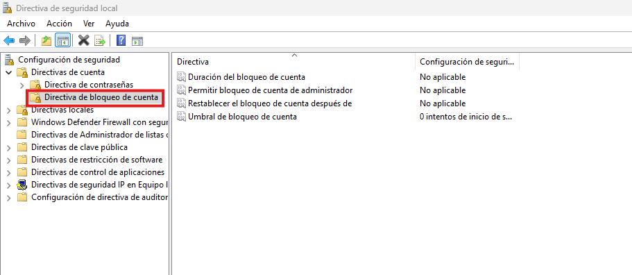Screen dimensions: 632x275
Task: Expand the Windows Defender Firewall node
Action: pos(9,123)
